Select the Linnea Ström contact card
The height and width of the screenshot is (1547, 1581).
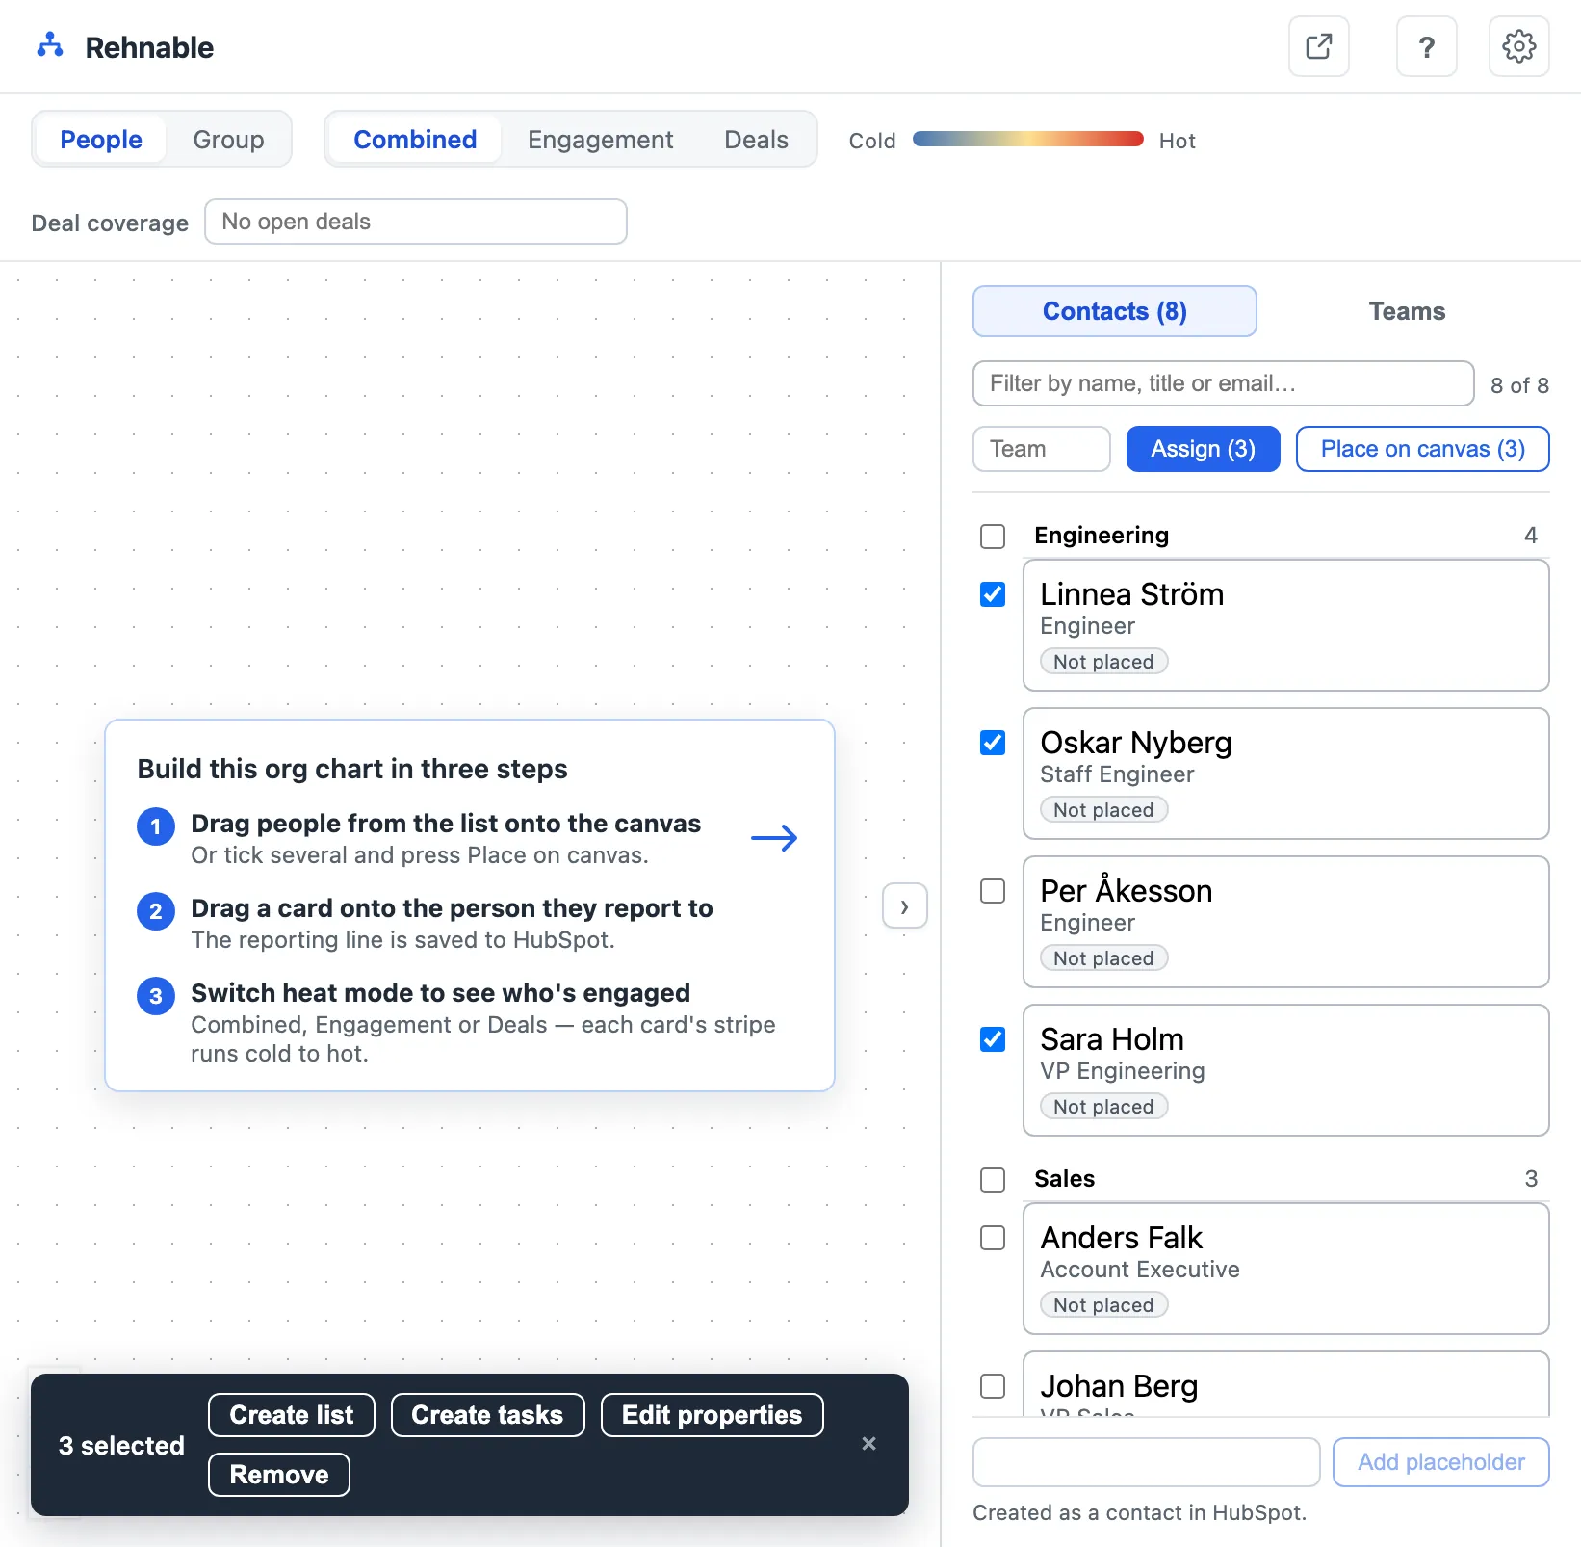click(x=1286, y=625)
